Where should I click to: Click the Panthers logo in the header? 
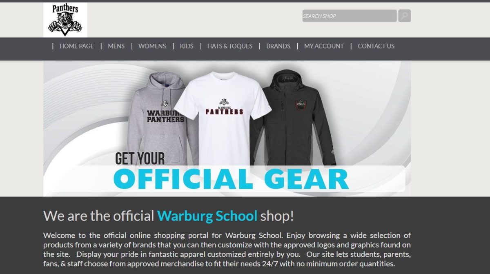tap(65, 20)
